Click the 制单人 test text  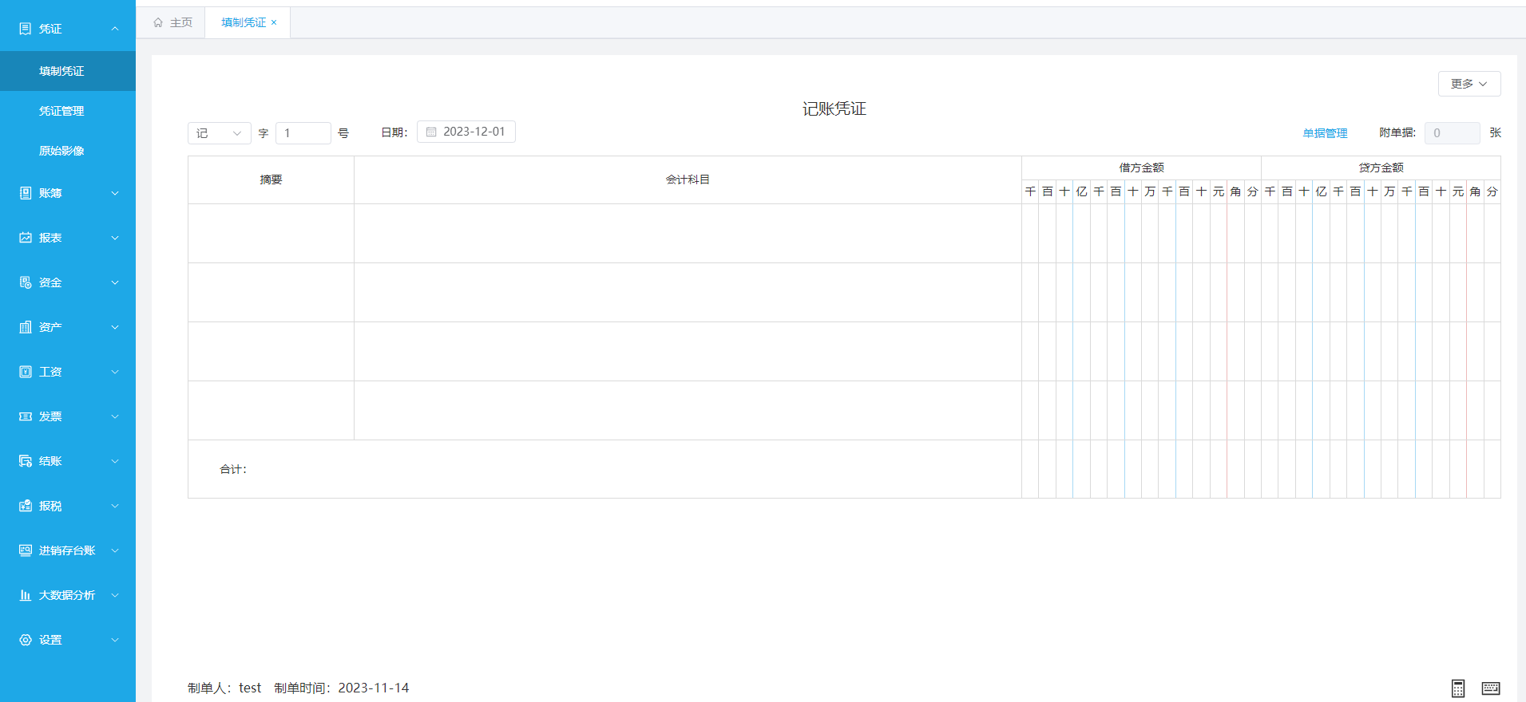point(224,688)
